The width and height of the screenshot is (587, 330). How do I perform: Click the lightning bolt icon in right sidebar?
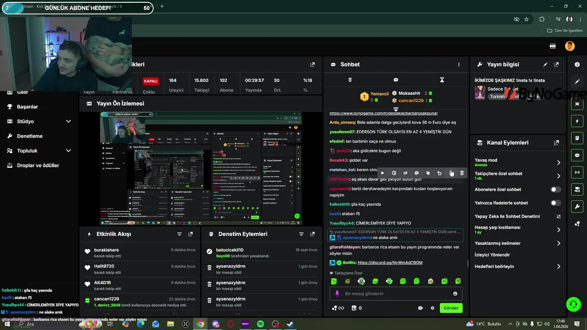577,121
